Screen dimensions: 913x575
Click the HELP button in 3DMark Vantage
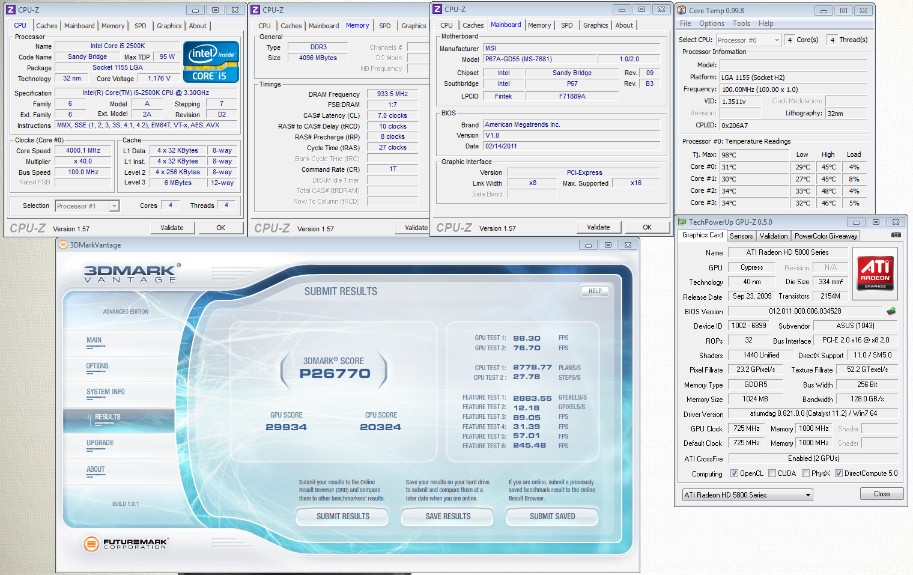pos(595,291)
